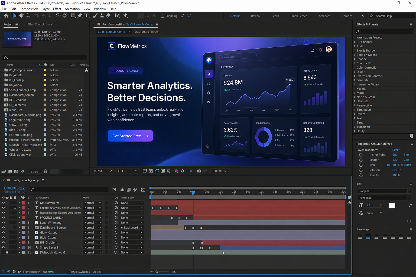Select the Zoom magnifier tool

[x=28, y=16]
